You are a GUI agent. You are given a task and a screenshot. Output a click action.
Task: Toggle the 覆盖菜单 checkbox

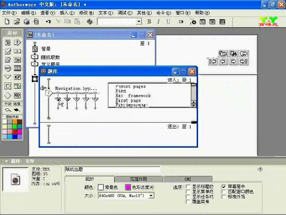(x=188, y=202)
